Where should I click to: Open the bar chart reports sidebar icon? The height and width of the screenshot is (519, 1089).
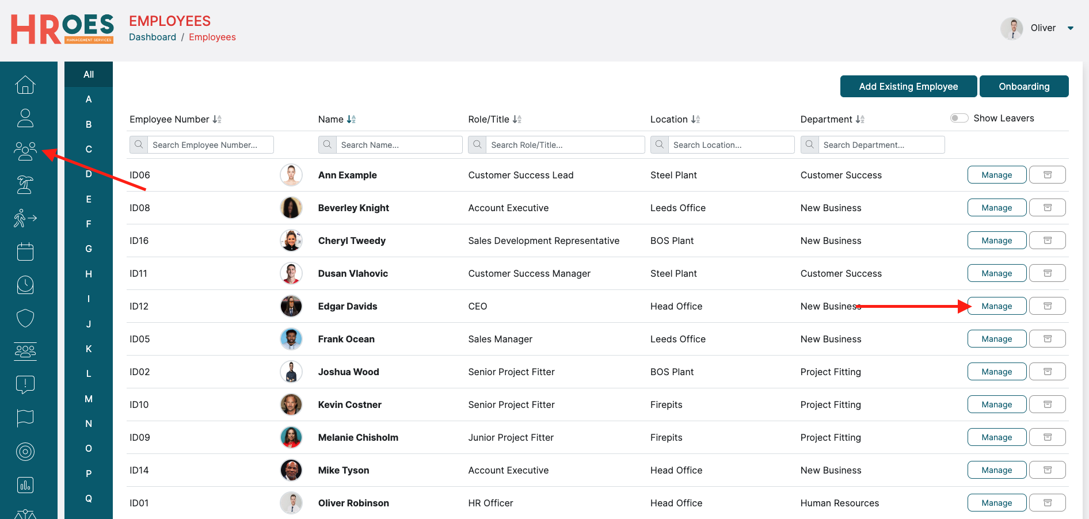(25, 485)
